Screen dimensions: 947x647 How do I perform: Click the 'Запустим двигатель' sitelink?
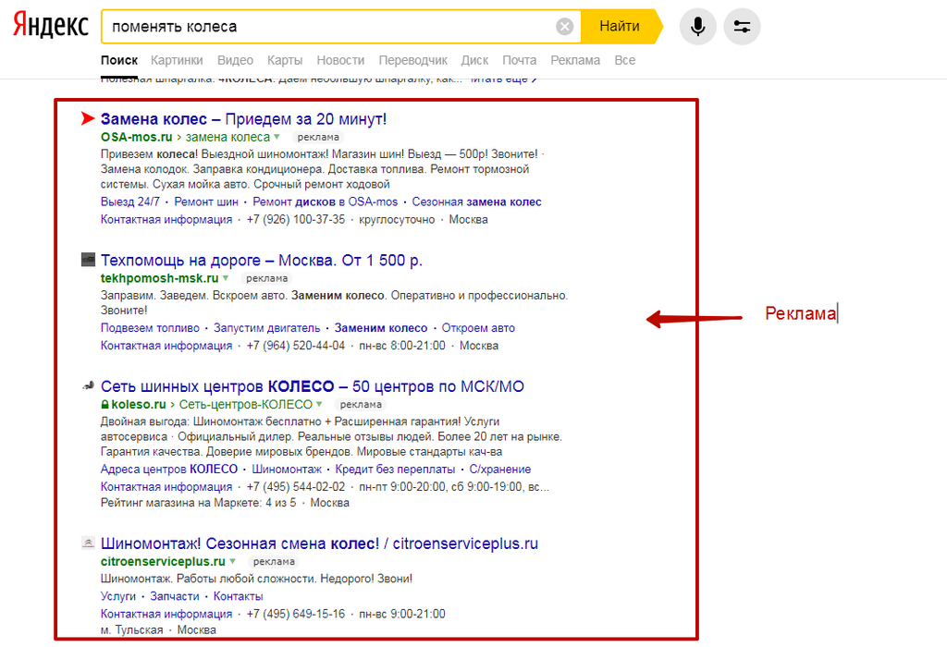click(267, 328)
